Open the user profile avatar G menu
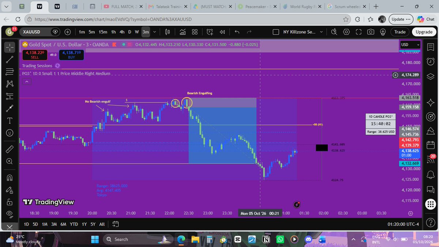The image size is (439, 247). coord(9,32)
